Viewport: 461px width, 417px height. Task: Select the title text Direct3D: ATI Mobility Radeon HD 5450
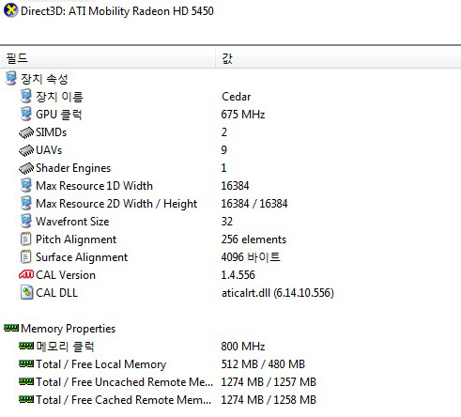coord(117,11)
